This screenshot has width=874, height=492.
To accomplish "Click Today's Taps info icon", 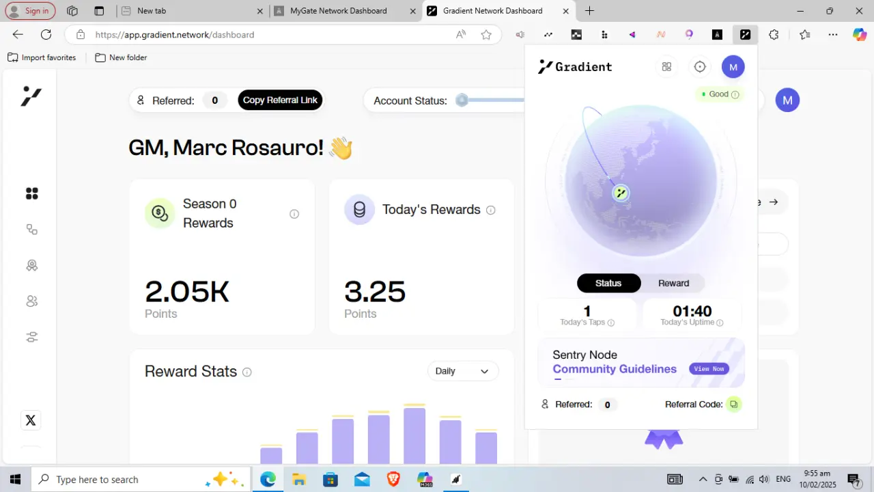I will click(x=611, y=323).
